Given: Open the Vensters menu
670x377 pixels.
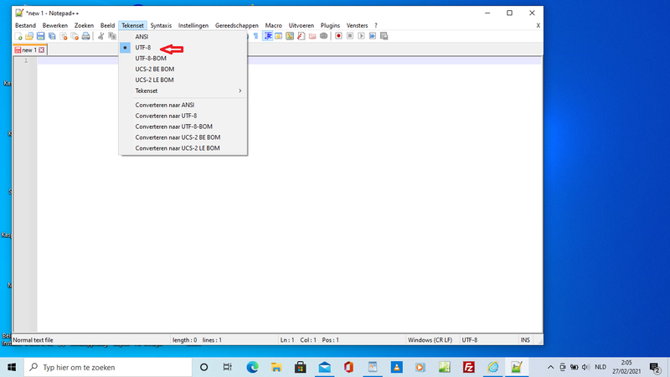Looking at the screenshot, I should [x=358, y=26].
